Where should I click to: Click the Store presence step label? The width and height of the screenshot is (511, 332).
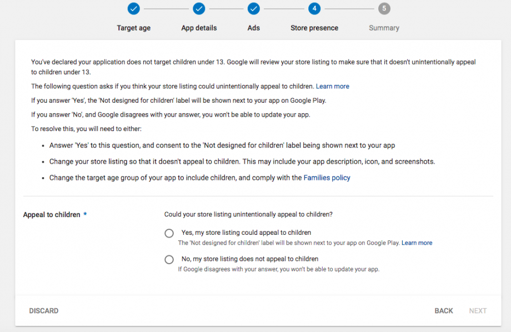click(314, 28)
